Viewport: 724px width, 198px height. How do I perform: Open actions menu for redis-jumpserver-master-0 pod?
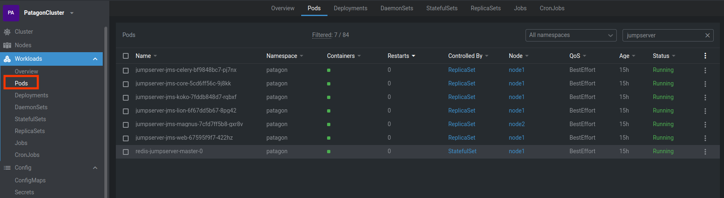tap(705, 152)
